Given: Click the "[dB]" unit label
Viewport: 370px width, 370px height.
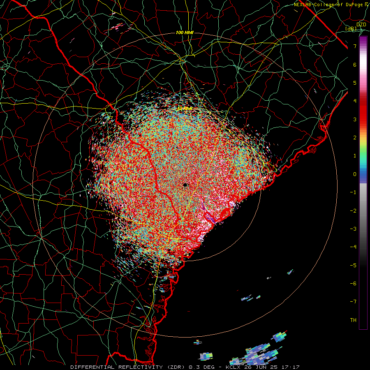Looking at the screenshot, I should 351,29.
